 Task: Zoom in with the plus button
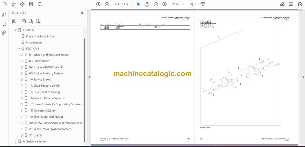pyautogui.click(x=165, y=4)
